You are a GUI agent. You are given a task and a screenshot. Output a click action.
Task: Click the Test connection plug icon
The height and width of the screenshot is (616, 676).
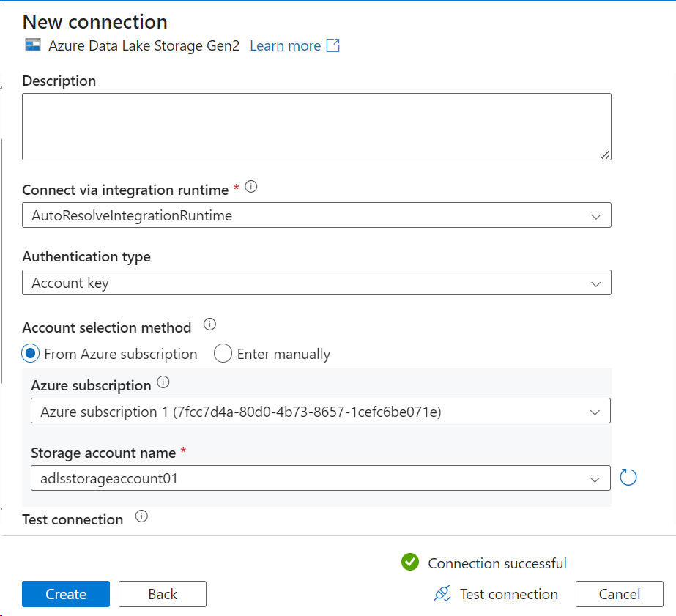pos(442,594)
